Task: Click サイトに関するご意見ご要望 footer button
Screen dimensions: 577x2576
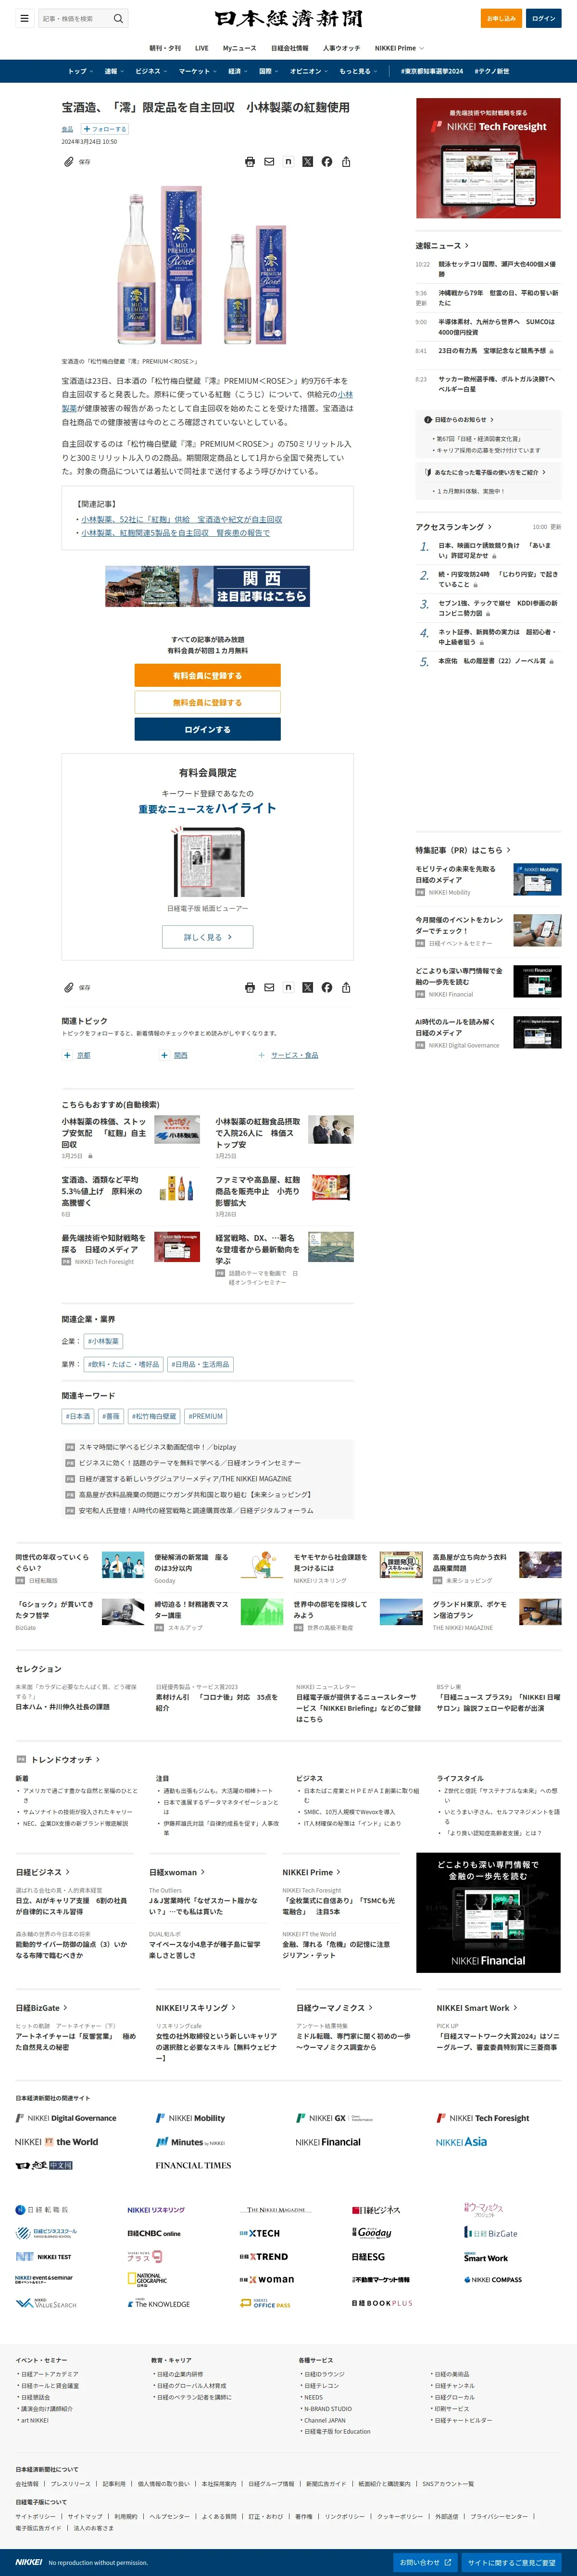Action: [511, 2562]
